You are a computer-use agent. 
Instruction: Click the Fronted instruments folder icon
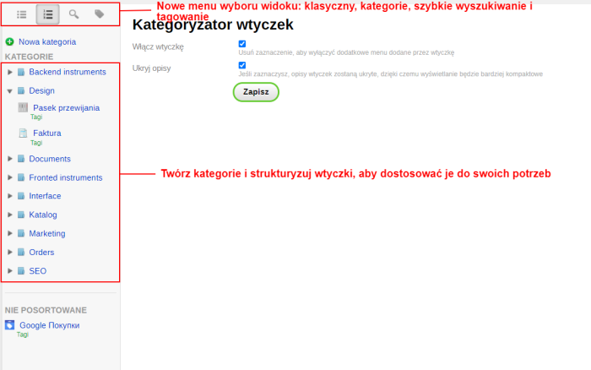21,177
